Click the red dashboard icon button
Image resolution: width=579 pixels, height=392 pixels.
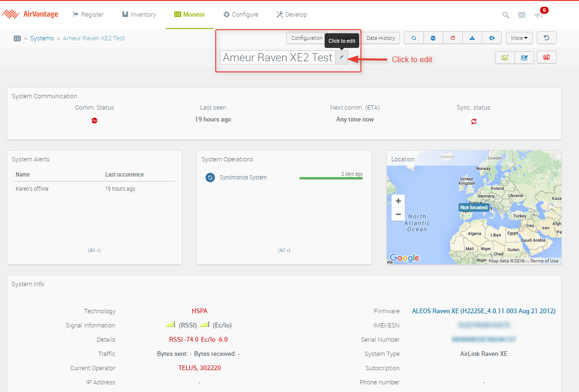(x=546, y=57)
